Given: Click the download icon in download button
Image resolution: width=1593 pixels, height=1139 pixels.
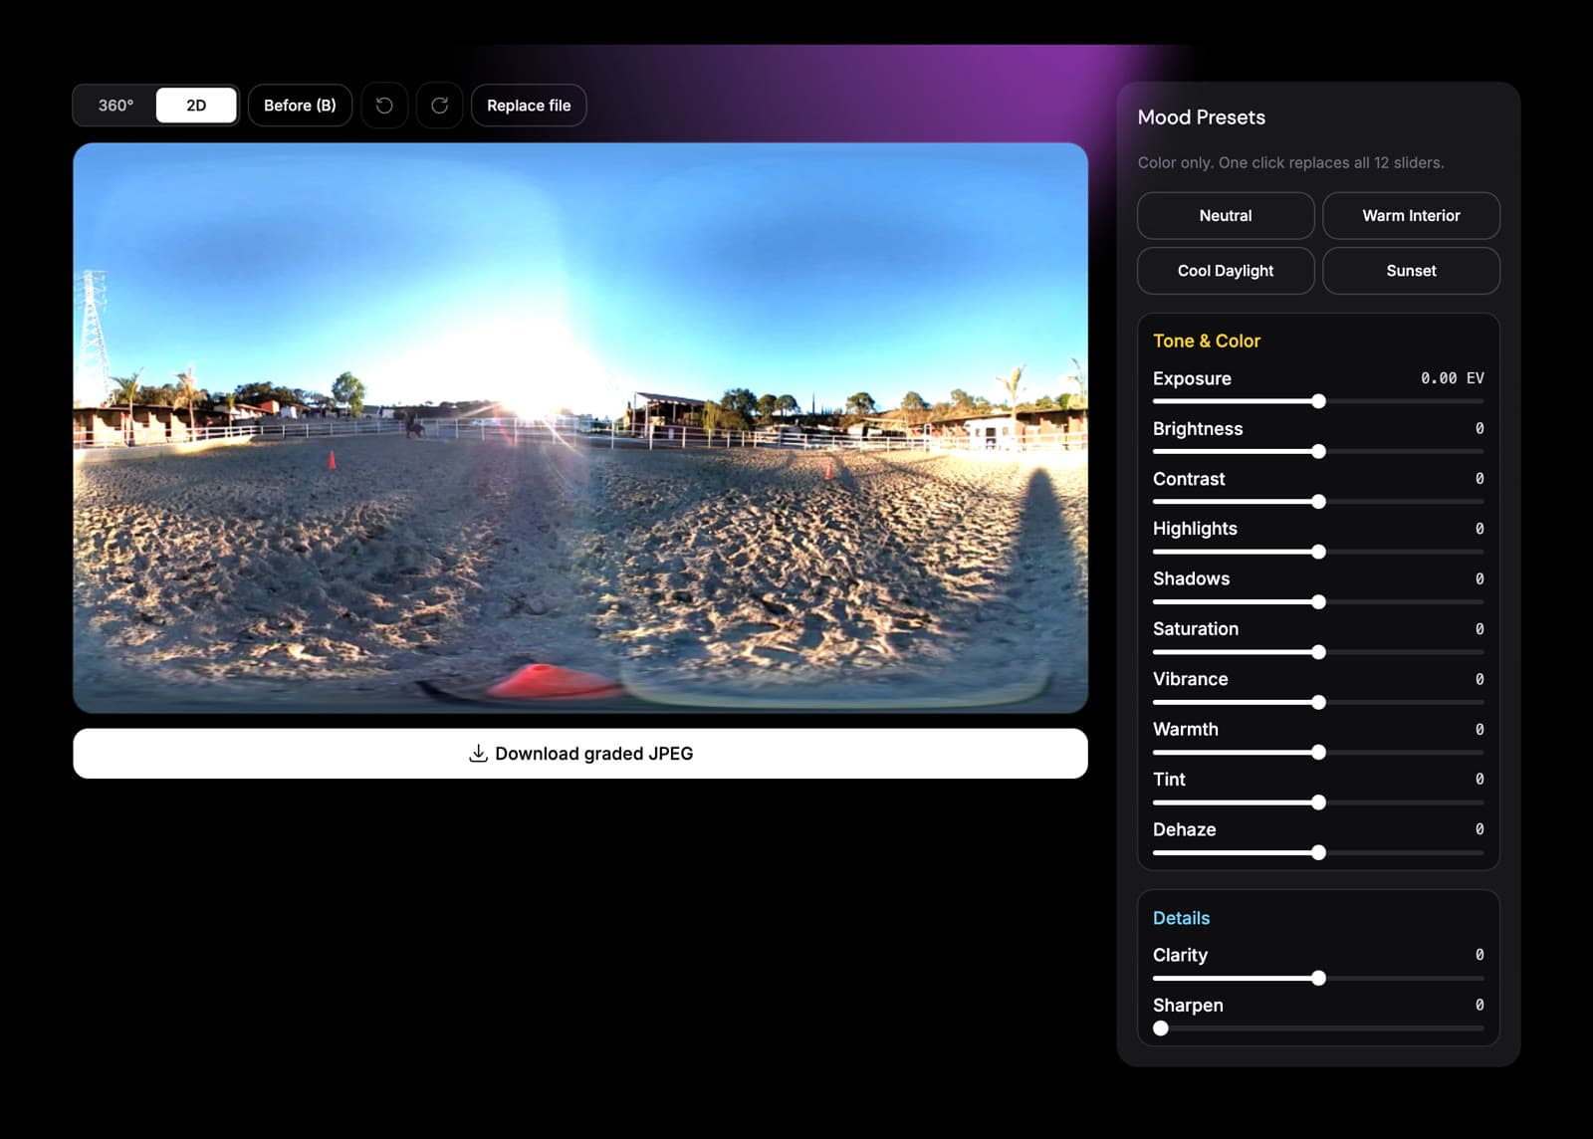Looking at the screenshot, I should point(478,754).
